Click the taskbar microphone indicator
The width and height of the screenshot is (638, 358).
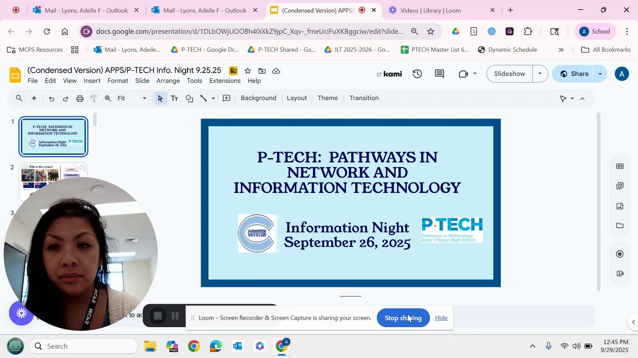point(548,346)
